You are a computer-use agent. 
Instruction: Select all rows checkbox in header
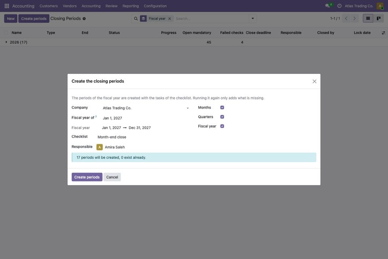click(6, 33)
